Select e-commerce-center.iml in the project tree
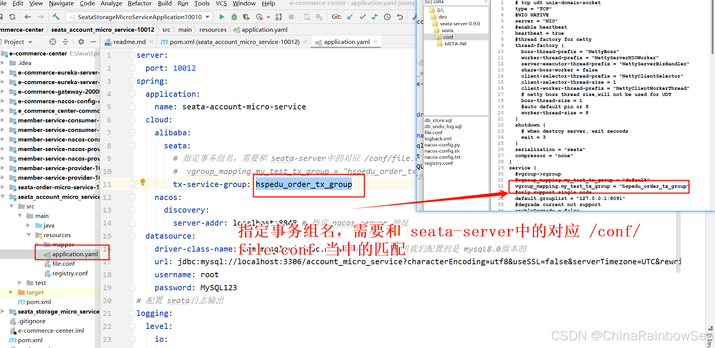 [x=51, y=330]
